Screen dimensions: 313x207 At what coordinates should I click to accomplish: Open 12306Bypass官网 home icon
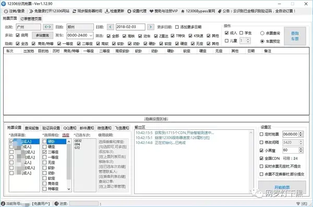click(x=183, y=11)
